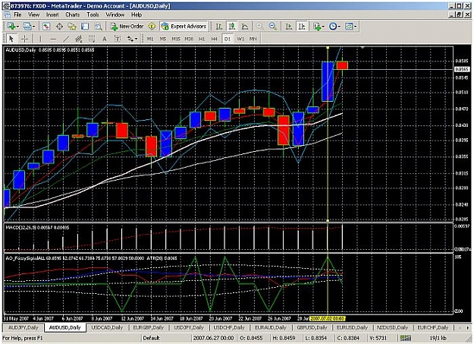474x344 pixels.
Task: Open the Tools menu
Action: [x=93, y=14]
